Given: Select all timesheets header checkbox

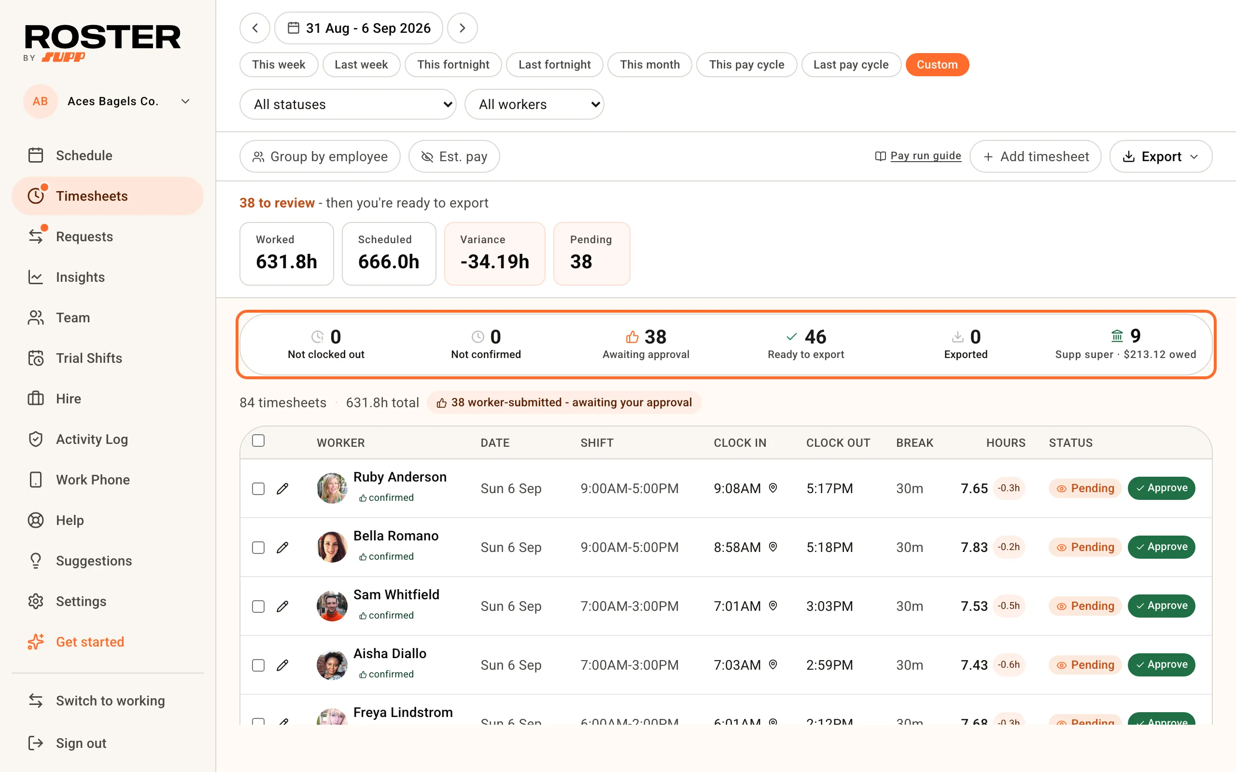Looking at the screenshot, I should pyautogui.click(x=258, y=441).
